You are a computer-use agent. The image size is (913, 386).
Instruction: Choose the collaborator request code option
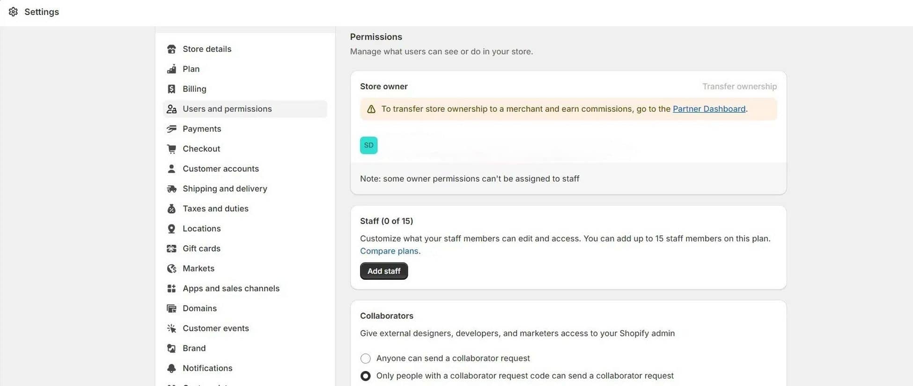[365, 375]
